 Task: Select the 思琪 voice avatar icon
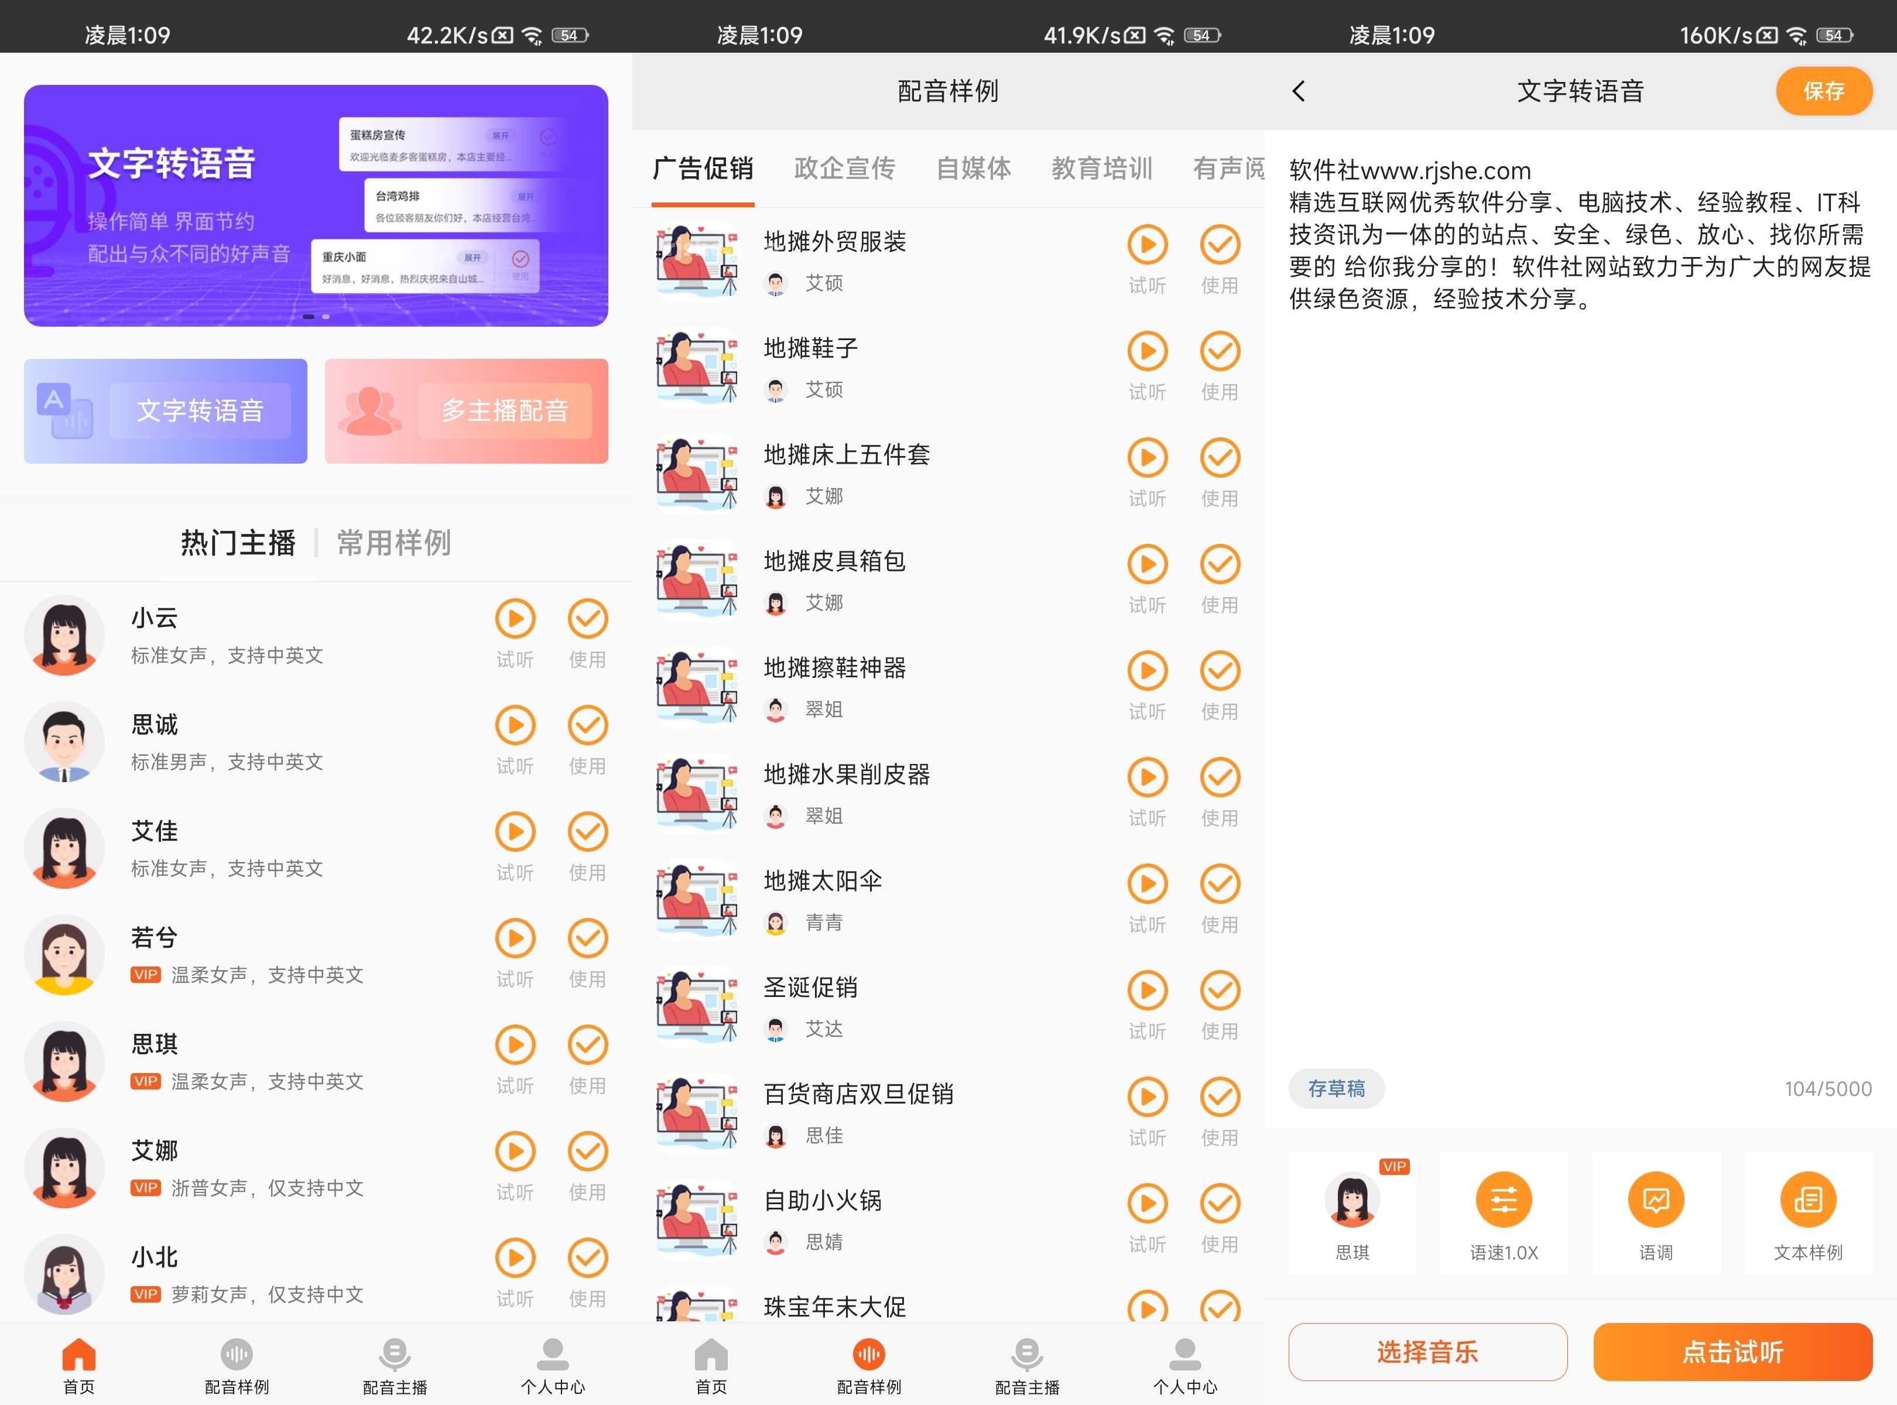click(1352, 1201)
